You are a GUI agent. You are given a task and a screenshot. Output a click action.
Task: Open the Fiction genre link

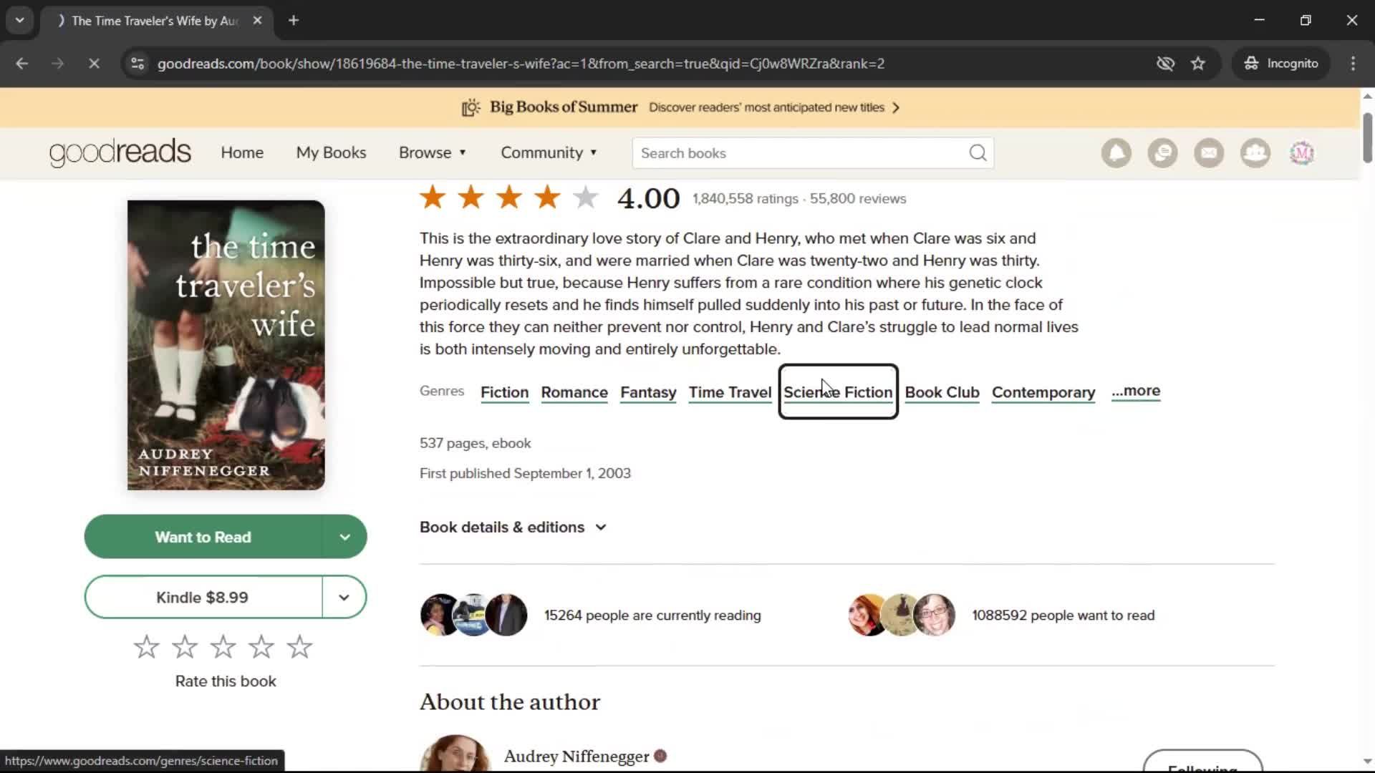coord(505,393)
